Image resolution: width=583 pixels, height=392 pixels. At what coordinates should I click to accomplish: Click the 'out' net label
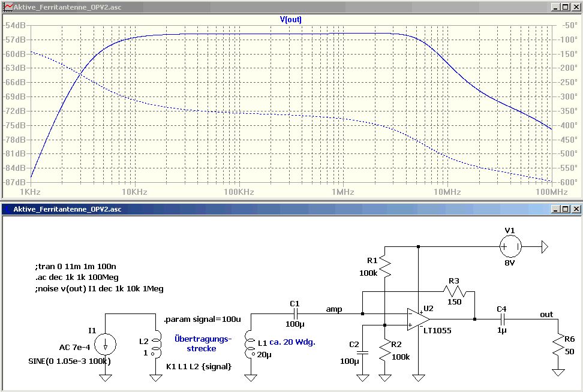pos(546,314)
